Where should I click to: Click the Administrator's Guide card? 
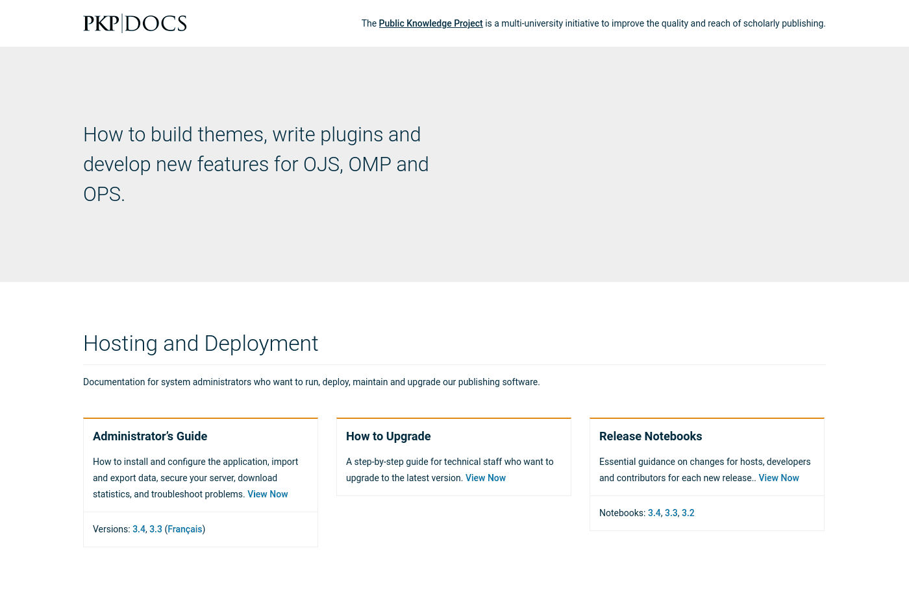click(x=201, y=464)
